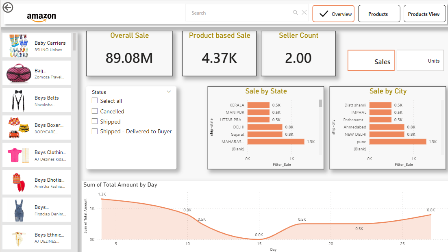The height and width of the screenshot is (252, 448).
Task: Open the Status slicer dropdown
Action: (169, 92)
